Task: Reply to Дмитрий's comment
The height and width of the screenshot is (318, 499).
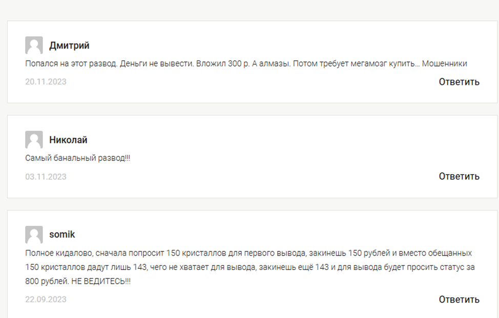Action: (x=459, y=82)
